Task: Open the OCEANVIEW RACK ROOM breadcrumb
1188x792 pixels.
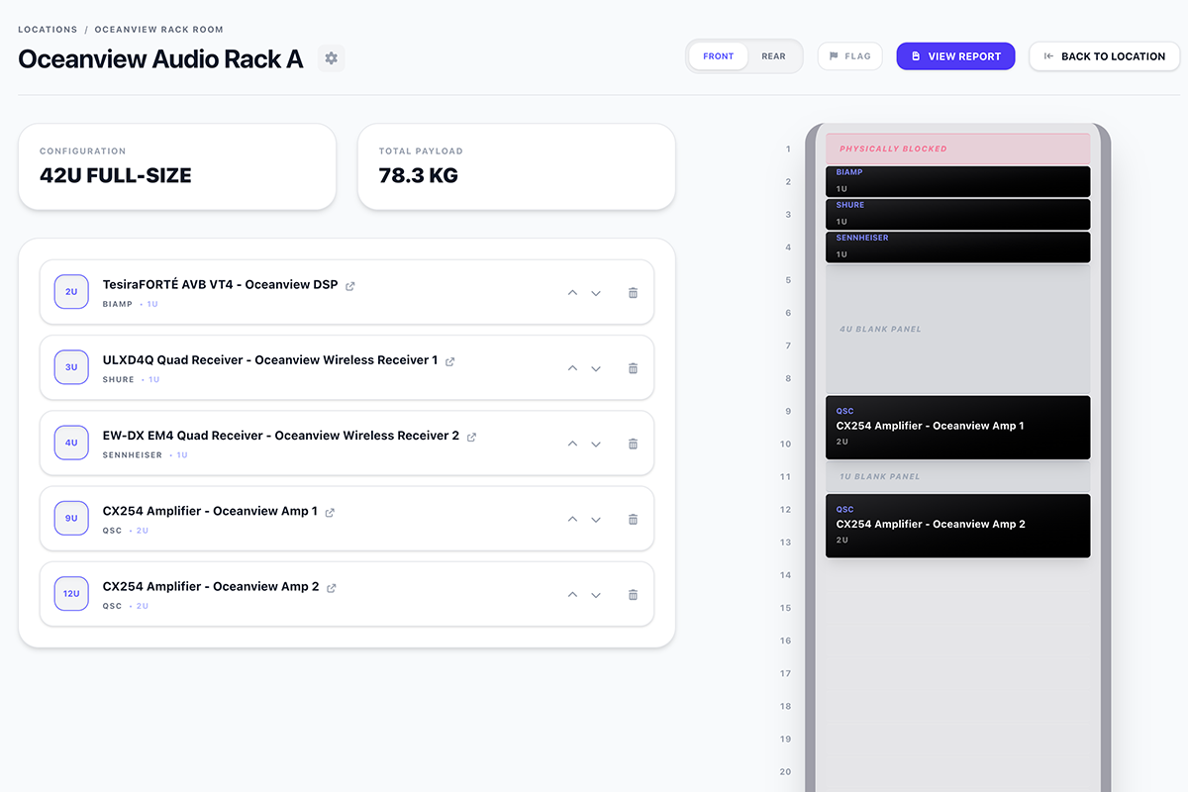Action: pyautogui.click(x=158, y=29)
